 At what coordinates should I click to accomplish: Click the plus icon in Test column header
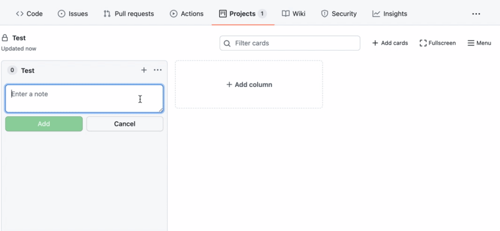coord(144,70)
